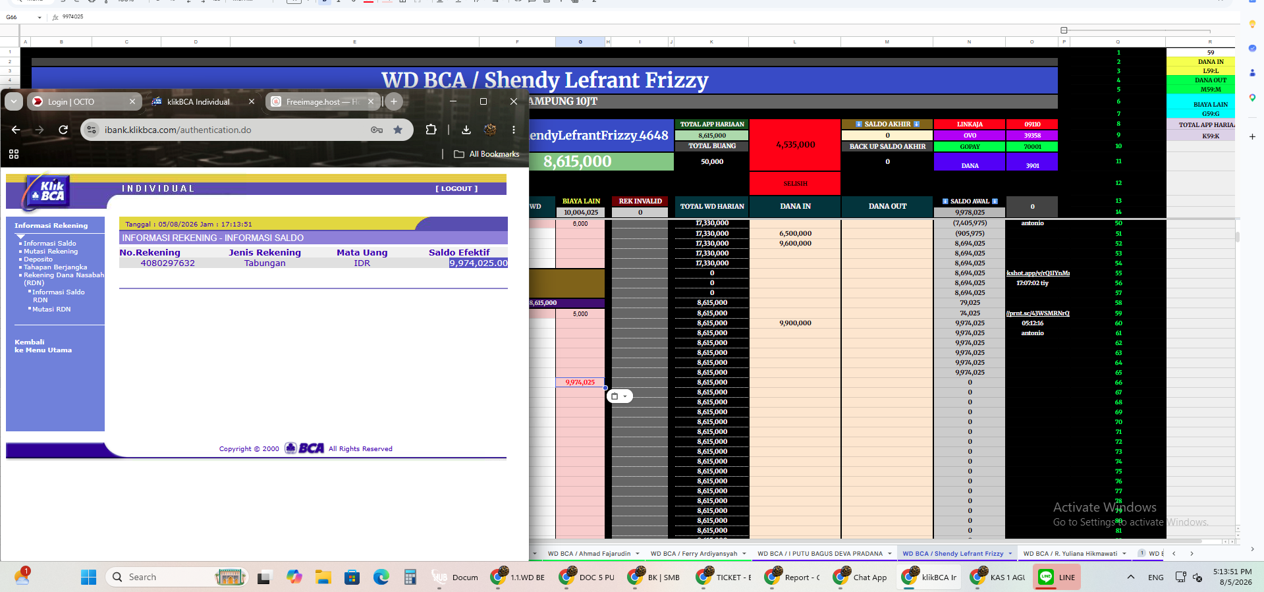1264x592 pixels.
Task: Collapse the column group minus box above columns
Action: tap(1064, 30)
